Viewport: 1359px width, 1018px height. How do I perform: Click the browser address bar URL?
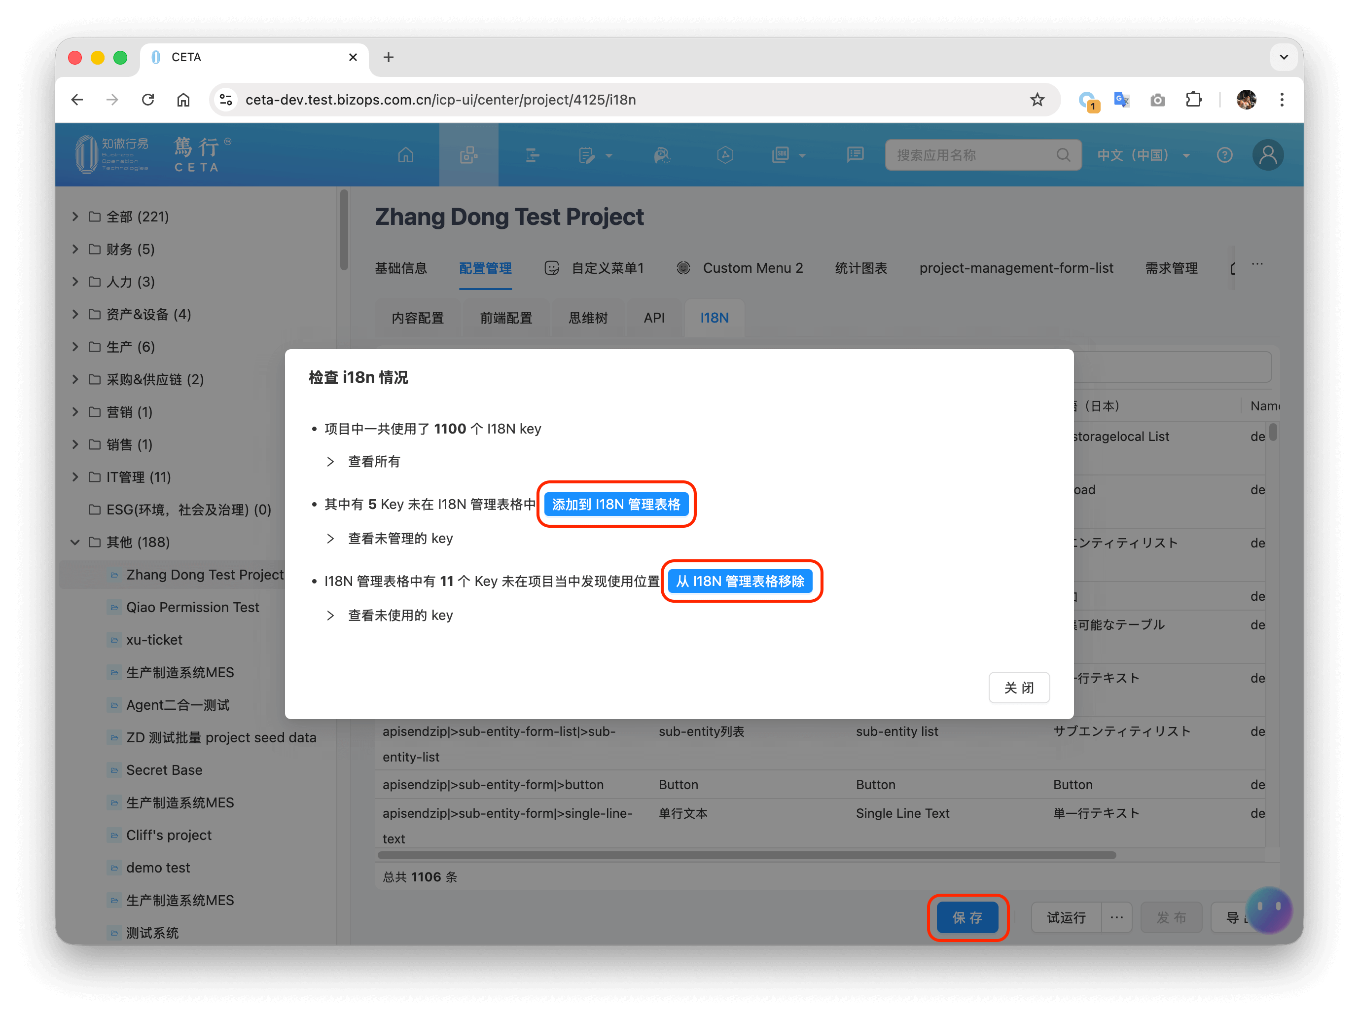click(x=440, y=100)
